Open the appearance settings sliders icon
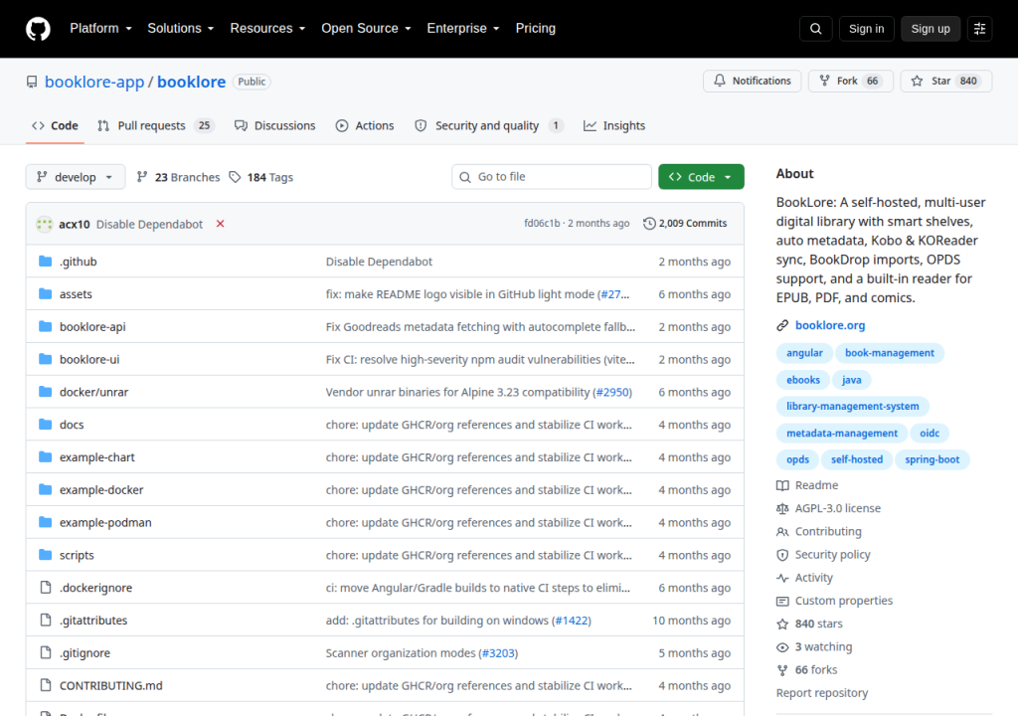The height and width of the screenshot is (716, 1018). (979, 29)
